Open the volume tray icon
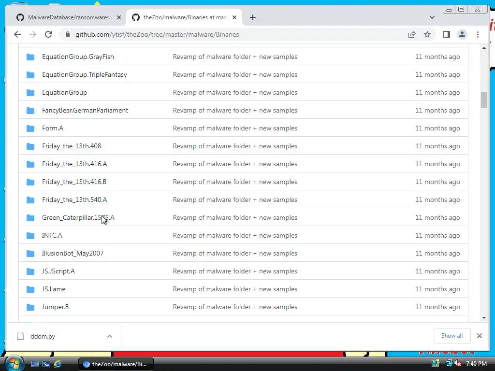495x371 pixels. tap(458, 364)
